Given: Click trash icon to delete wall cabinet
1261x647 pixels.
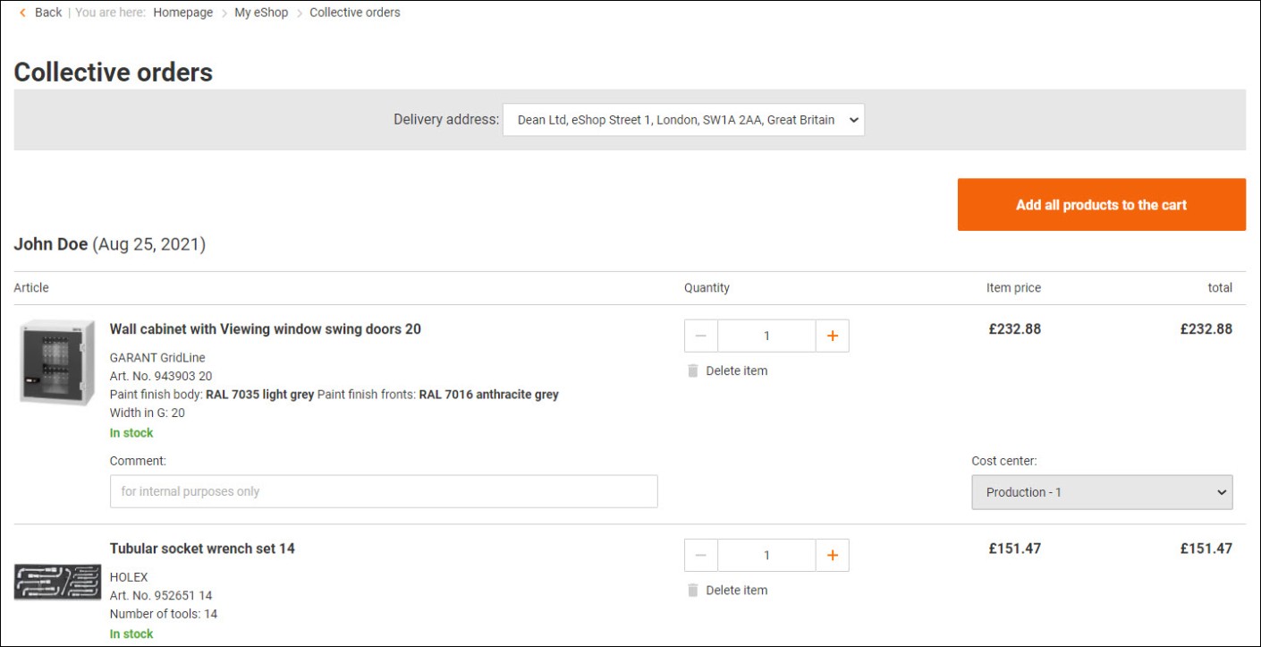Looking at the screenshot, I should (x=692, y=370).
